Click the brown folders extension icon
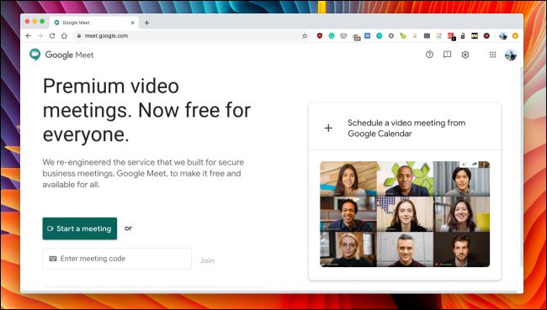The height and width of the screenshot is (310, 547). [x=356, y=37]
